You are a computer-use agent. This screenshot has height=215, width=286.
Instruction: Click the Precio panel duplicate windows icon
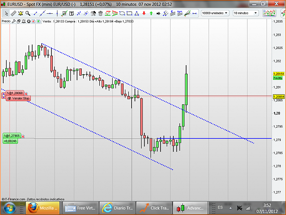[19, 21]
